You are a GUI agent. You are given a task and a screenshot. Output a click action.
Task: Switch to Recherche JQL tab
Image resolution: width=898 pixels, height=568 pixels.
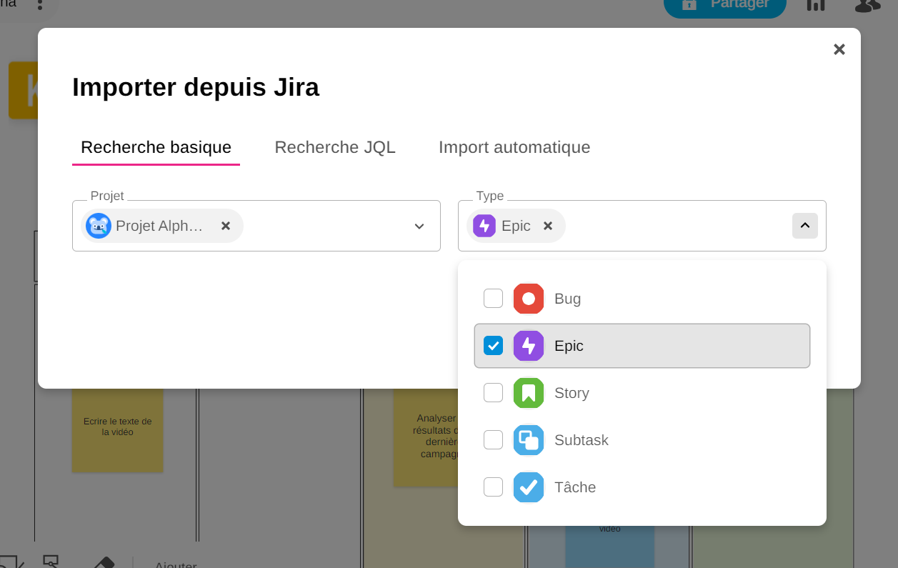[x=335, y=147]
